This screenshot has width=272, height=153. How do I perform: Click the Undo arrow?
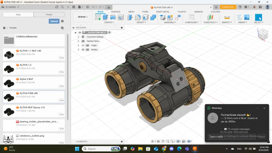pyautogui.click(x=93, y=7)
